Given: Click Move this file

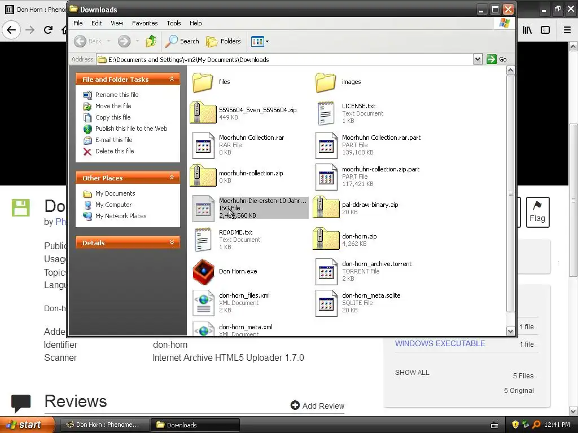Looking at the screenshot, I should tap(113, 106).
